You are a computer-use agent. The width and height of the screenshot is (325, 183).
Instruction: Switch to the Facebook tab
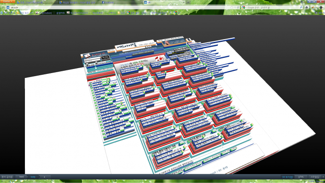122,2
